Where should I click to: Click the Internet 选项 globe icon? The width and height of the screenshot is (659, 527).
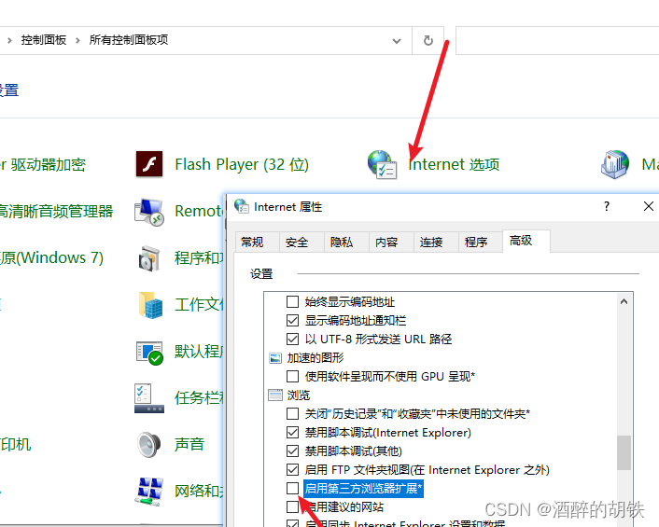(x=382, y=164)
